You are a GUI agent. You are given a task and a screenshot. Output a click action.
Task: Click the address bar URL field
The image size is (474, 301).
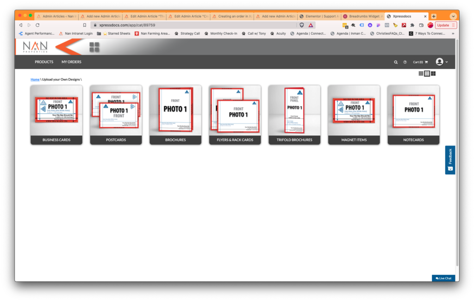pyautogui.click(x=193, y=25)
